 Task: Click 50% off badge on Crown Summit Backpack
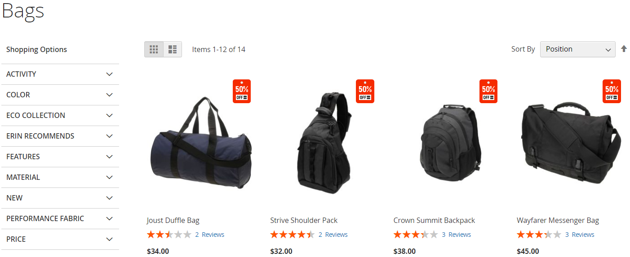[x=488, y=91]
